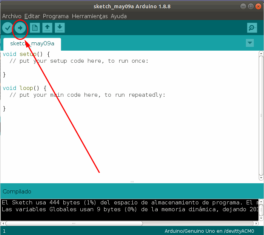Click the 'void loop() {' code line
264x235 pixels.
pos(25,88)
